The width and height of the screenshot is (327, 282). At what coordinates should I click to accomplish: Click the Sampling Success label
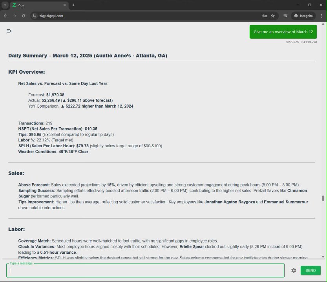(x=37, y=190)
